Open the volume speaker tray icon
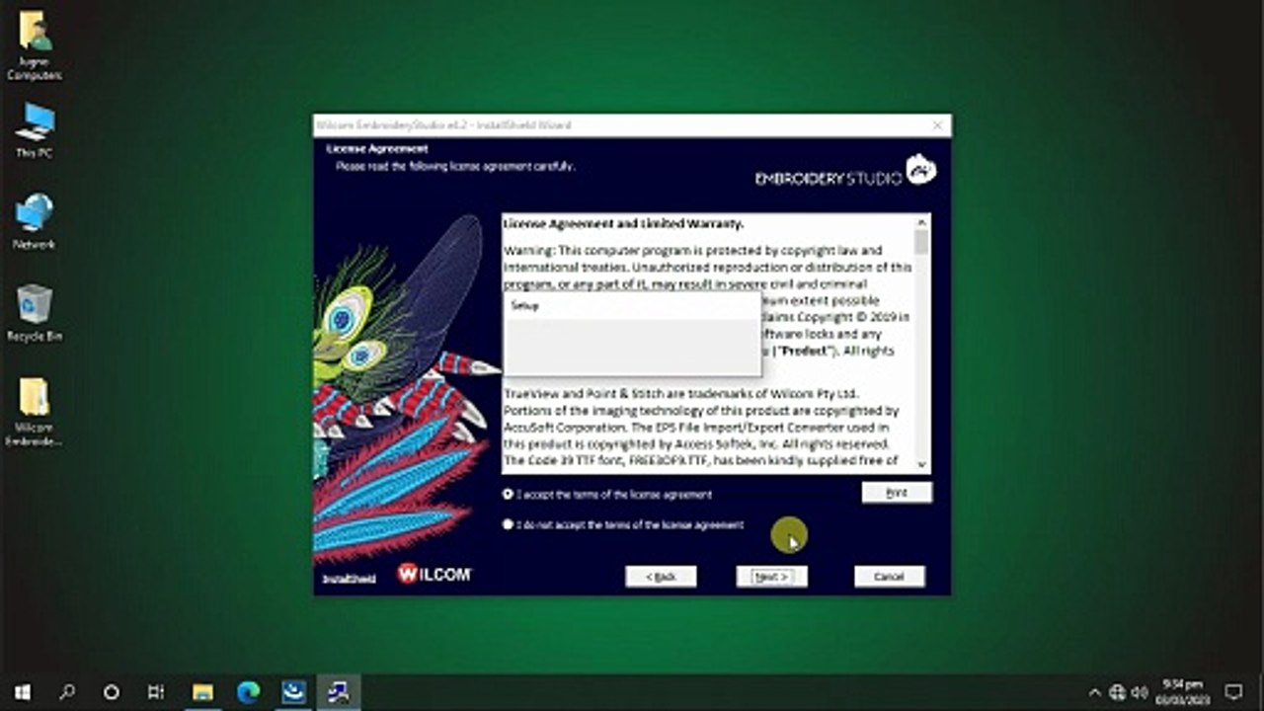The image size is (1264, 711). pos(1139,692)
